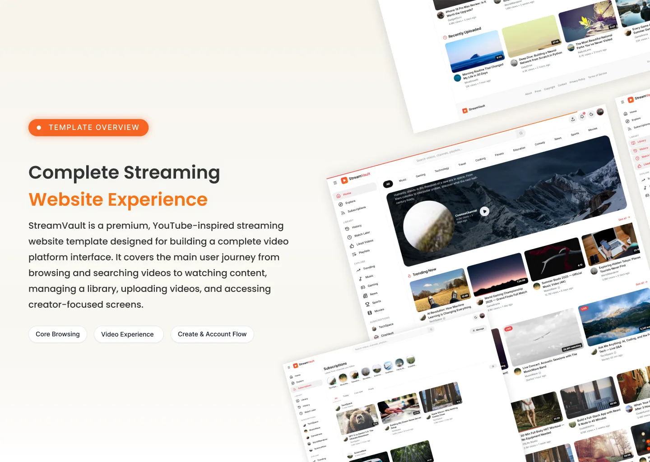Select Home in right-edge mockup sidebar
650x462 pixels.
click(x=631, y=112)
